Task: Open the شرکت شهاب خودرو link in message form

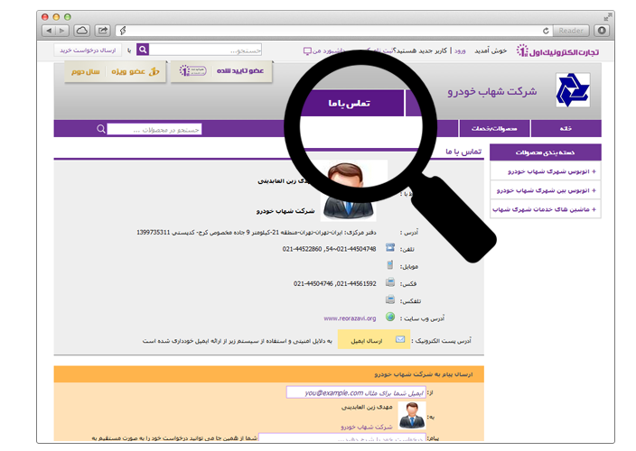Action: pyautogui.click(x=367, y=427)
